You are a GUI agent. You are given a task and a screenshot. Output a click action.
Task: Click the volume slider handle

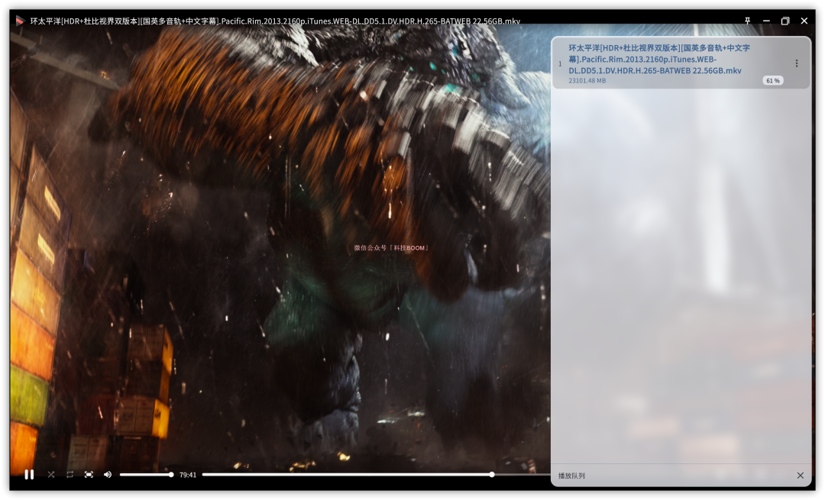click(171, 475)
